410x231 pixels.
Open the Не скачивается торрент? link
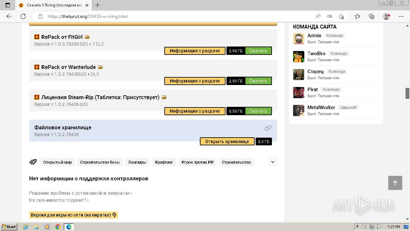(59, 200)
